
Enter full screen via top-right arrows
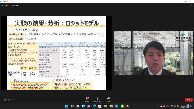191,5
